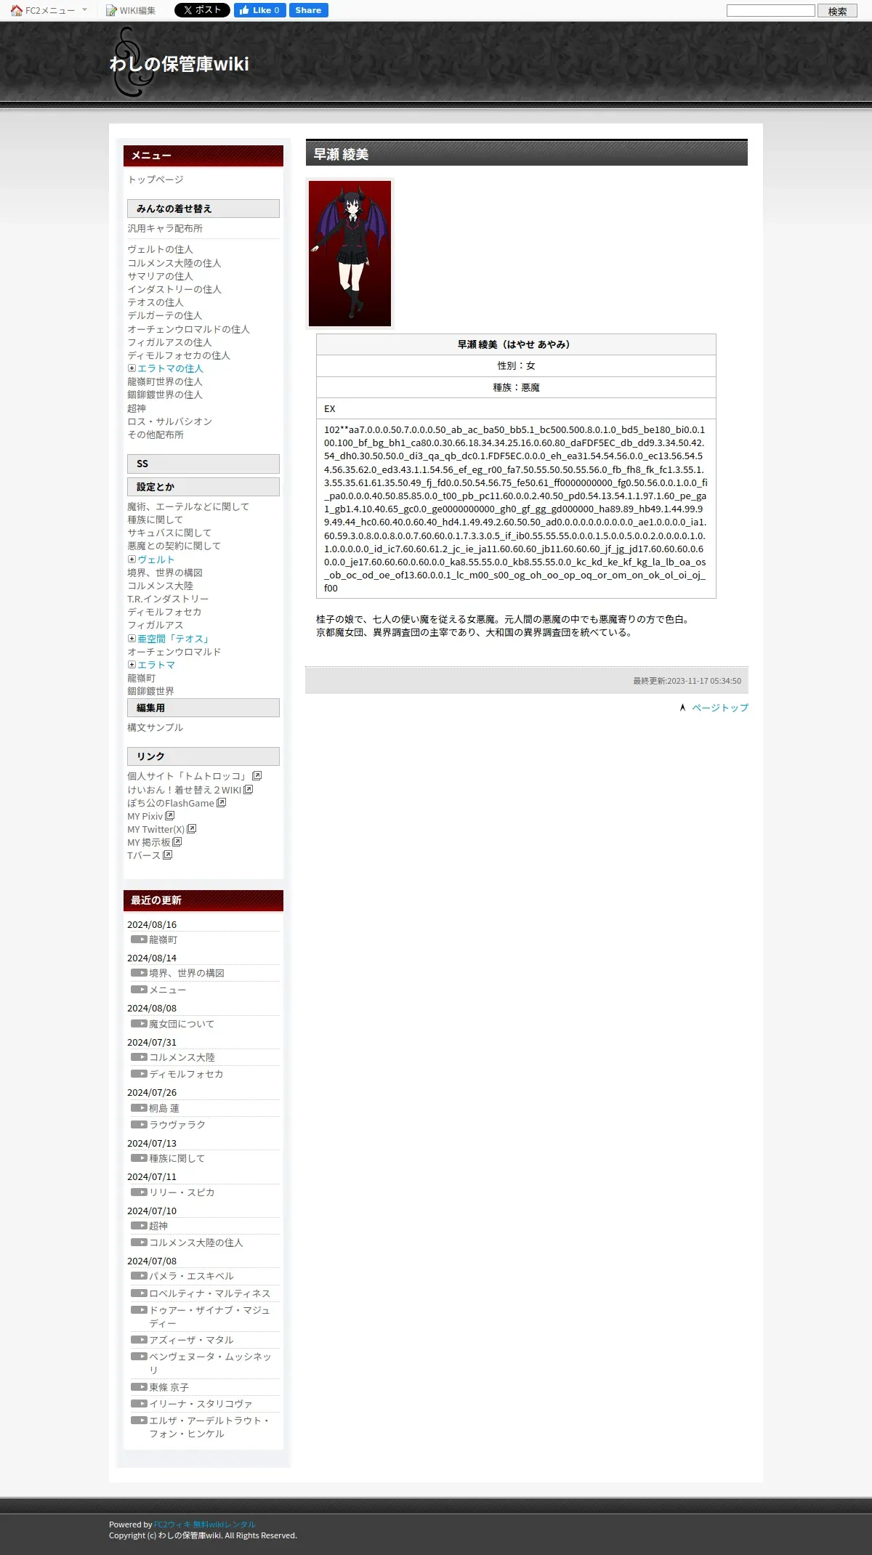Click the 種族:悪魔 table cell
The width and height of the screenshot is (872, 1555).
(516, 387)
